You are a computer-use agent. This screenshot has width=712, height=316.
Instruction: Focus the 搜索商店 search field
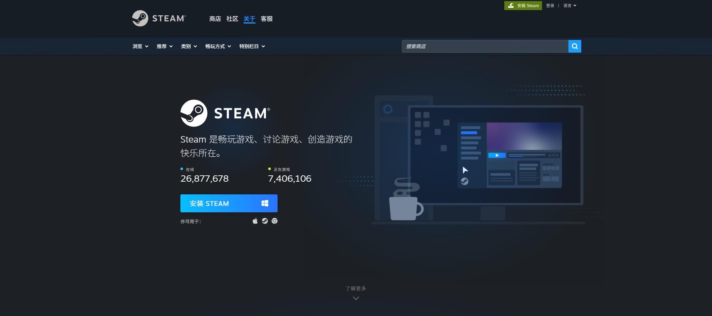[x=485, y=46]
